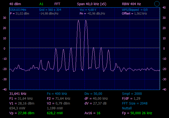Click the Fp = 50,000 26 kHz readout
Image resolution: width=169 pixels, height=118 pixels.
point(137,113)
